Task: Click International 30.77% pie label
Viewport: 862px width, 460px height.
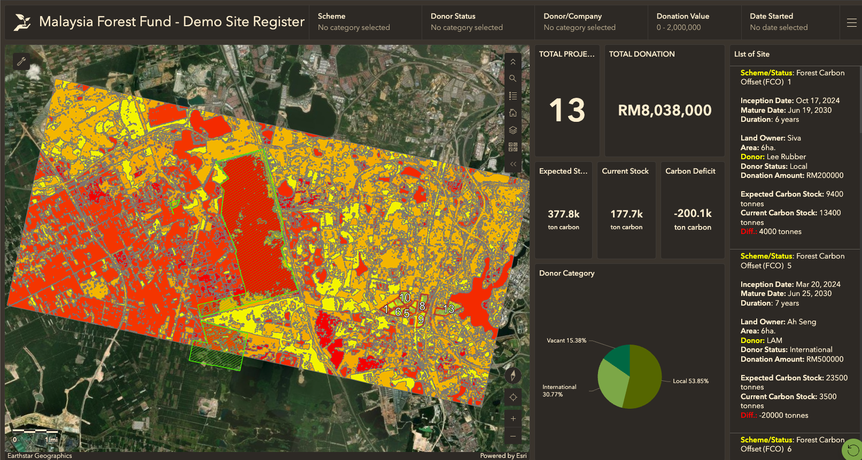Action: click(x=559, y=391)
